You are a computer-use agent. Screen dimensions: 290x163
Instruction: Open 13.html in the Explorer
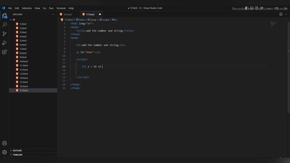(x=24, y=74)
